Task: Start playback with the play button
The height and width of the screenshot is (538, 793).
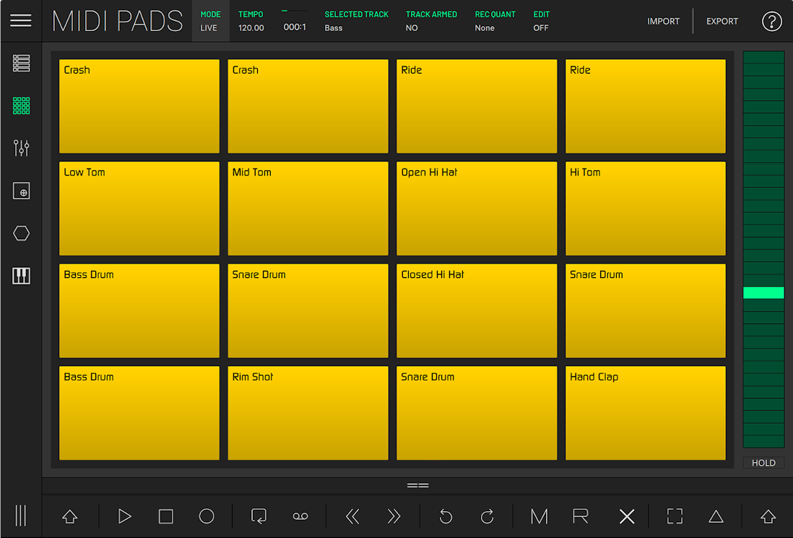Action: 124,516
